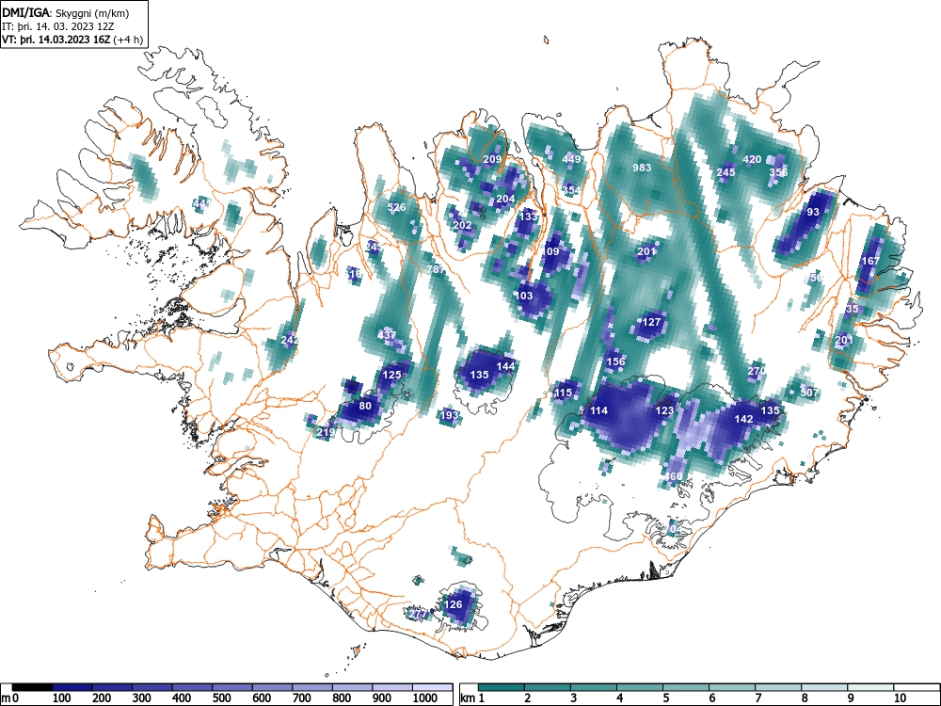Pick the dark teal swatch between km 1 and 2
The image size is (941, 706).
502,687
